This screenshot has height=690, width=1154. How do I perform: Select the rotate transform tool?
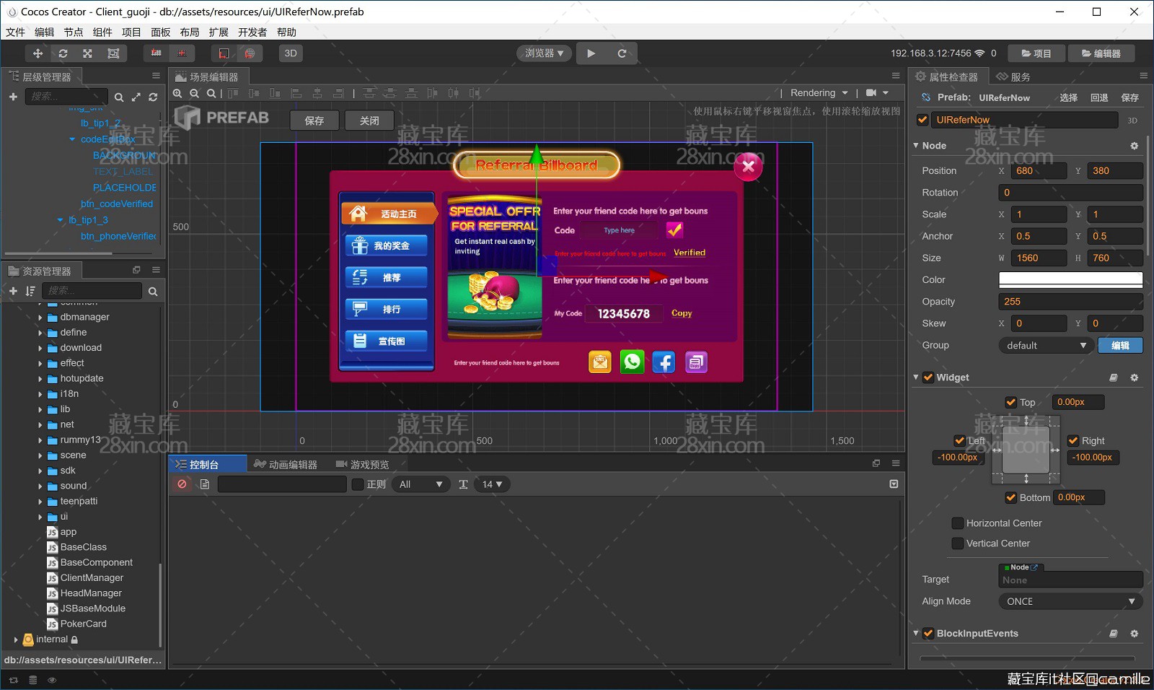click(63, 53)
